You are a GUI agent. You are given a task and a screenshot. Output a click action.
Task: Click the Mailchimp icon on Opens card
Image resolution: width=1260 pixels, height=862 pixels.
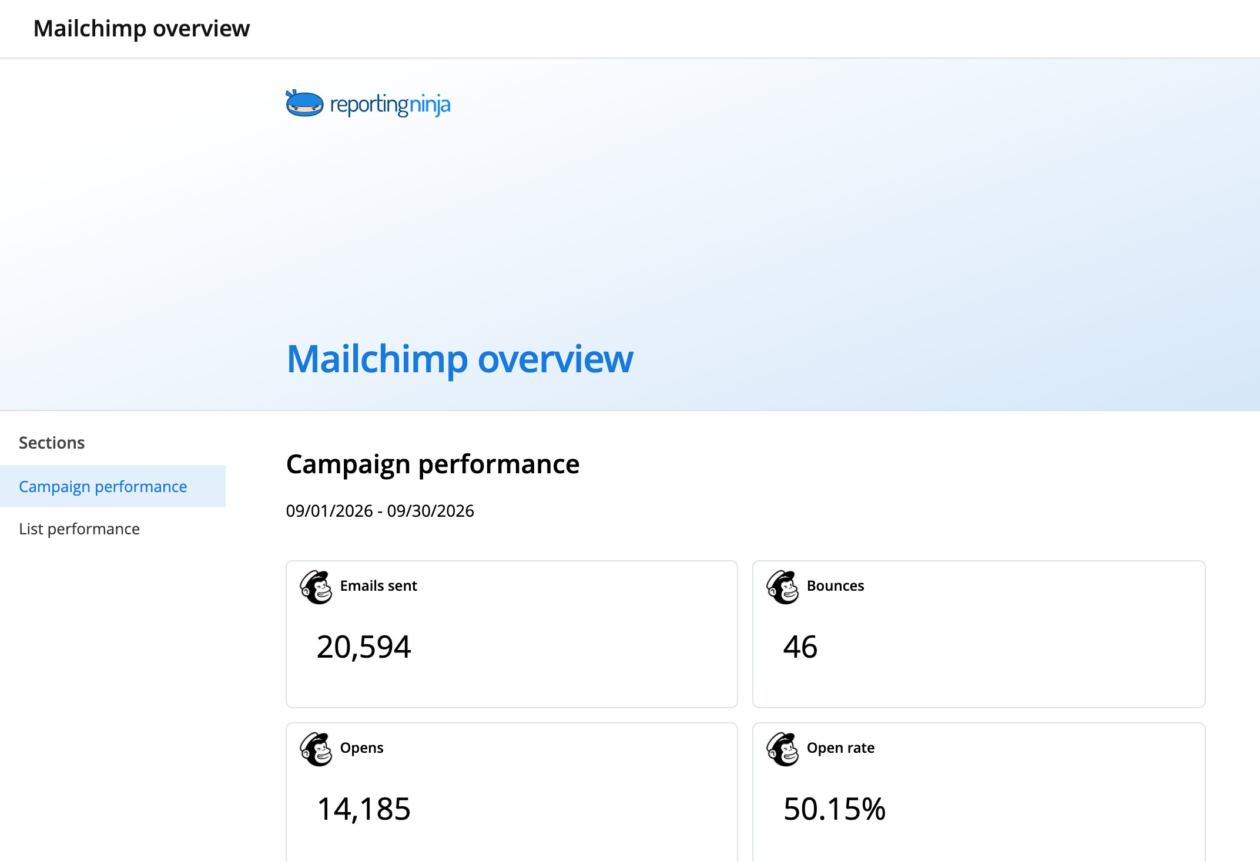[316, 749]
